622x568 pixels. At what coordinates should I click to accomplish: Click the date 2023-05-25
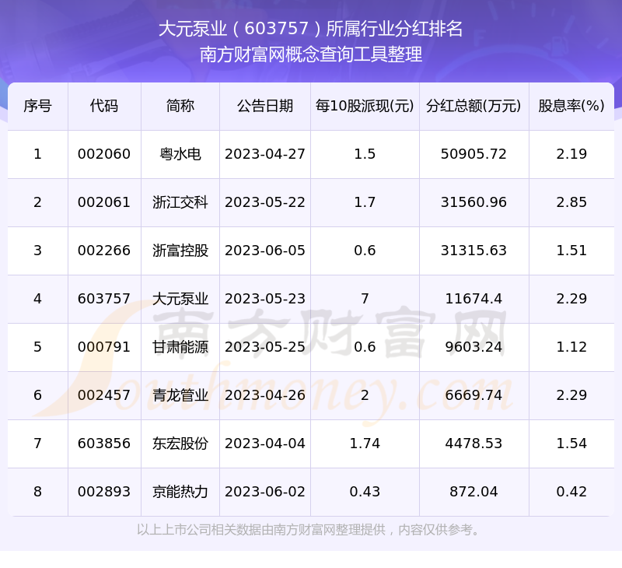(265, 347)
